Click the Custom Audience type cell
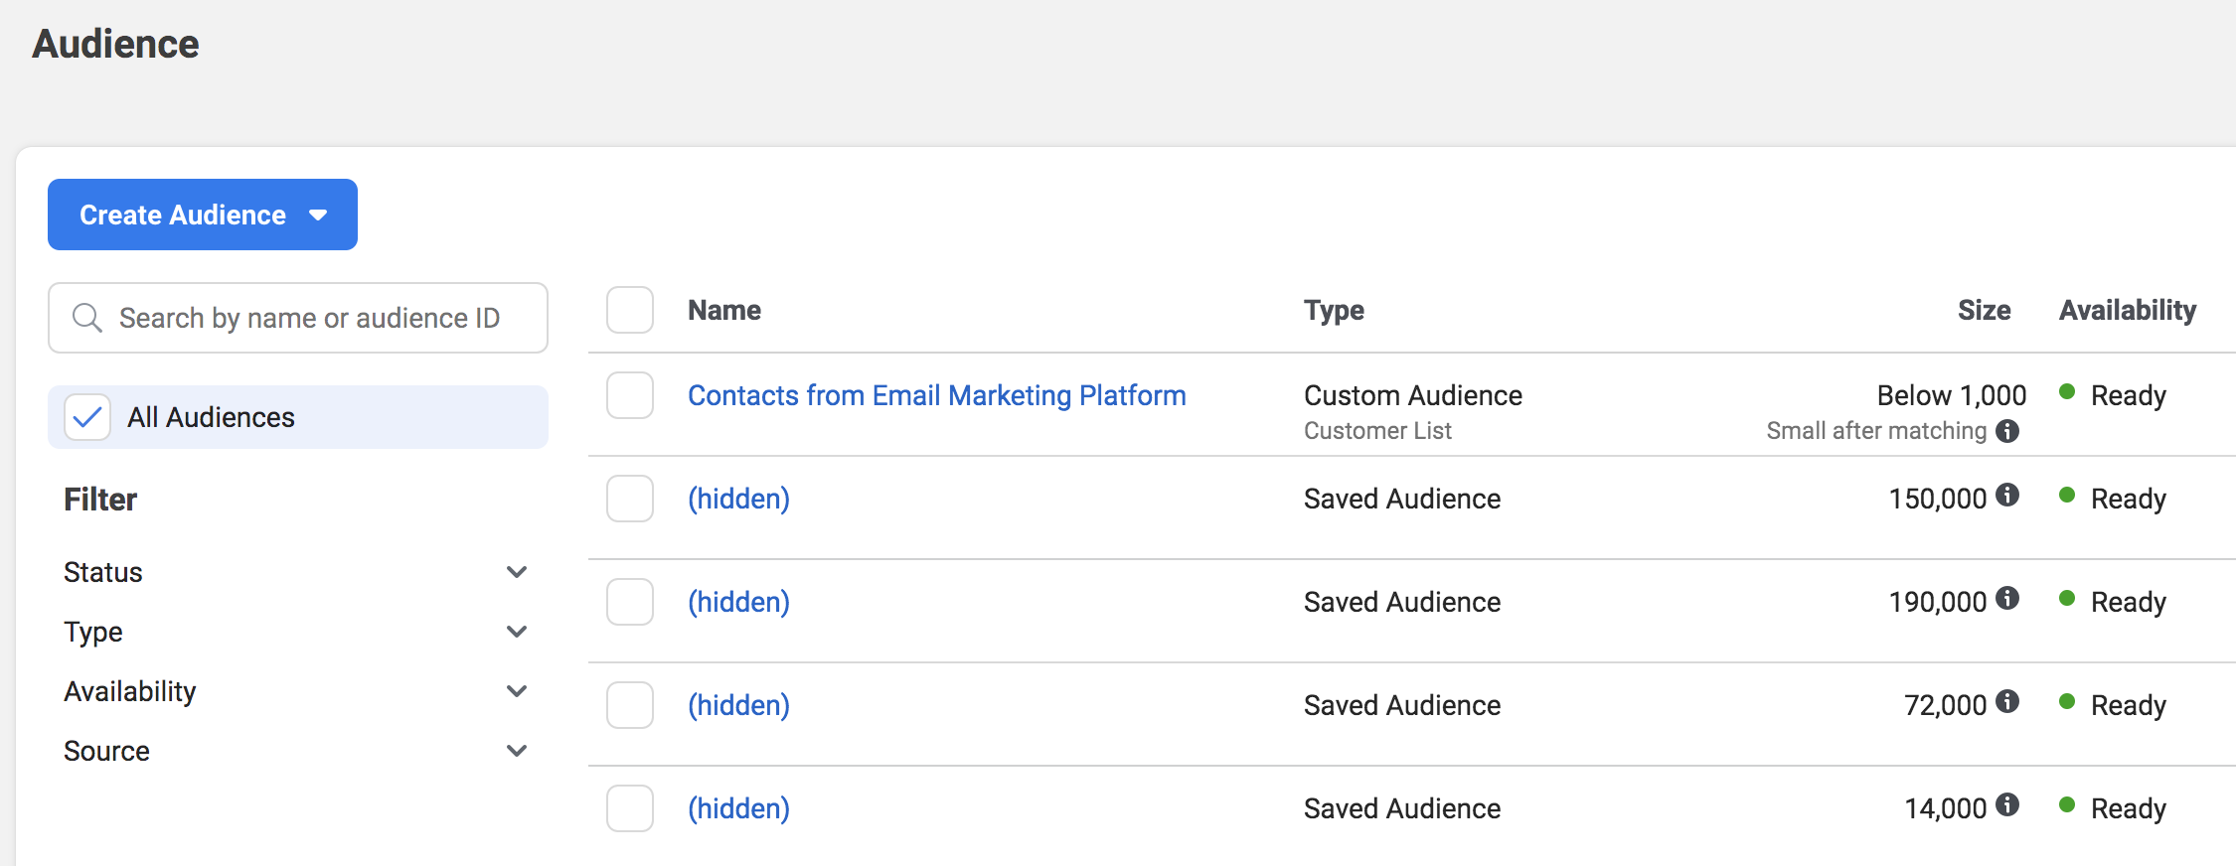2236x866 pixels. 1413,395
